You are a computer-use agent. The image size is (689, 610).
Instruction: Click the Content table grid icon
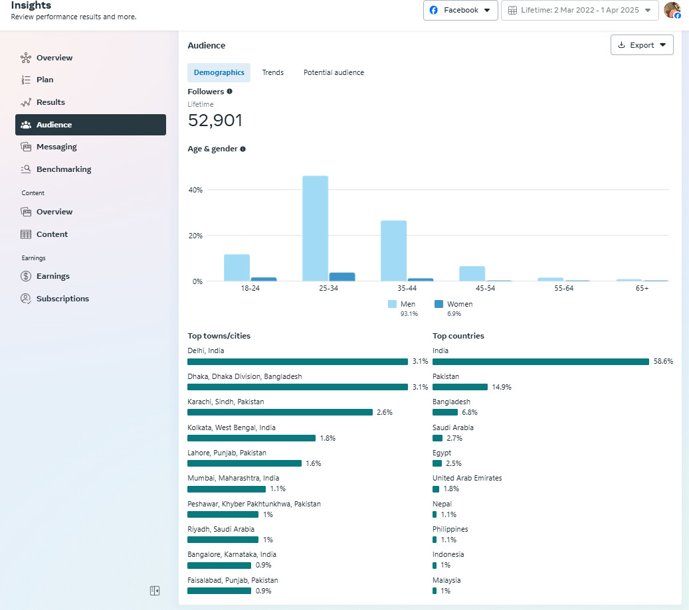(x=26, y=234)
